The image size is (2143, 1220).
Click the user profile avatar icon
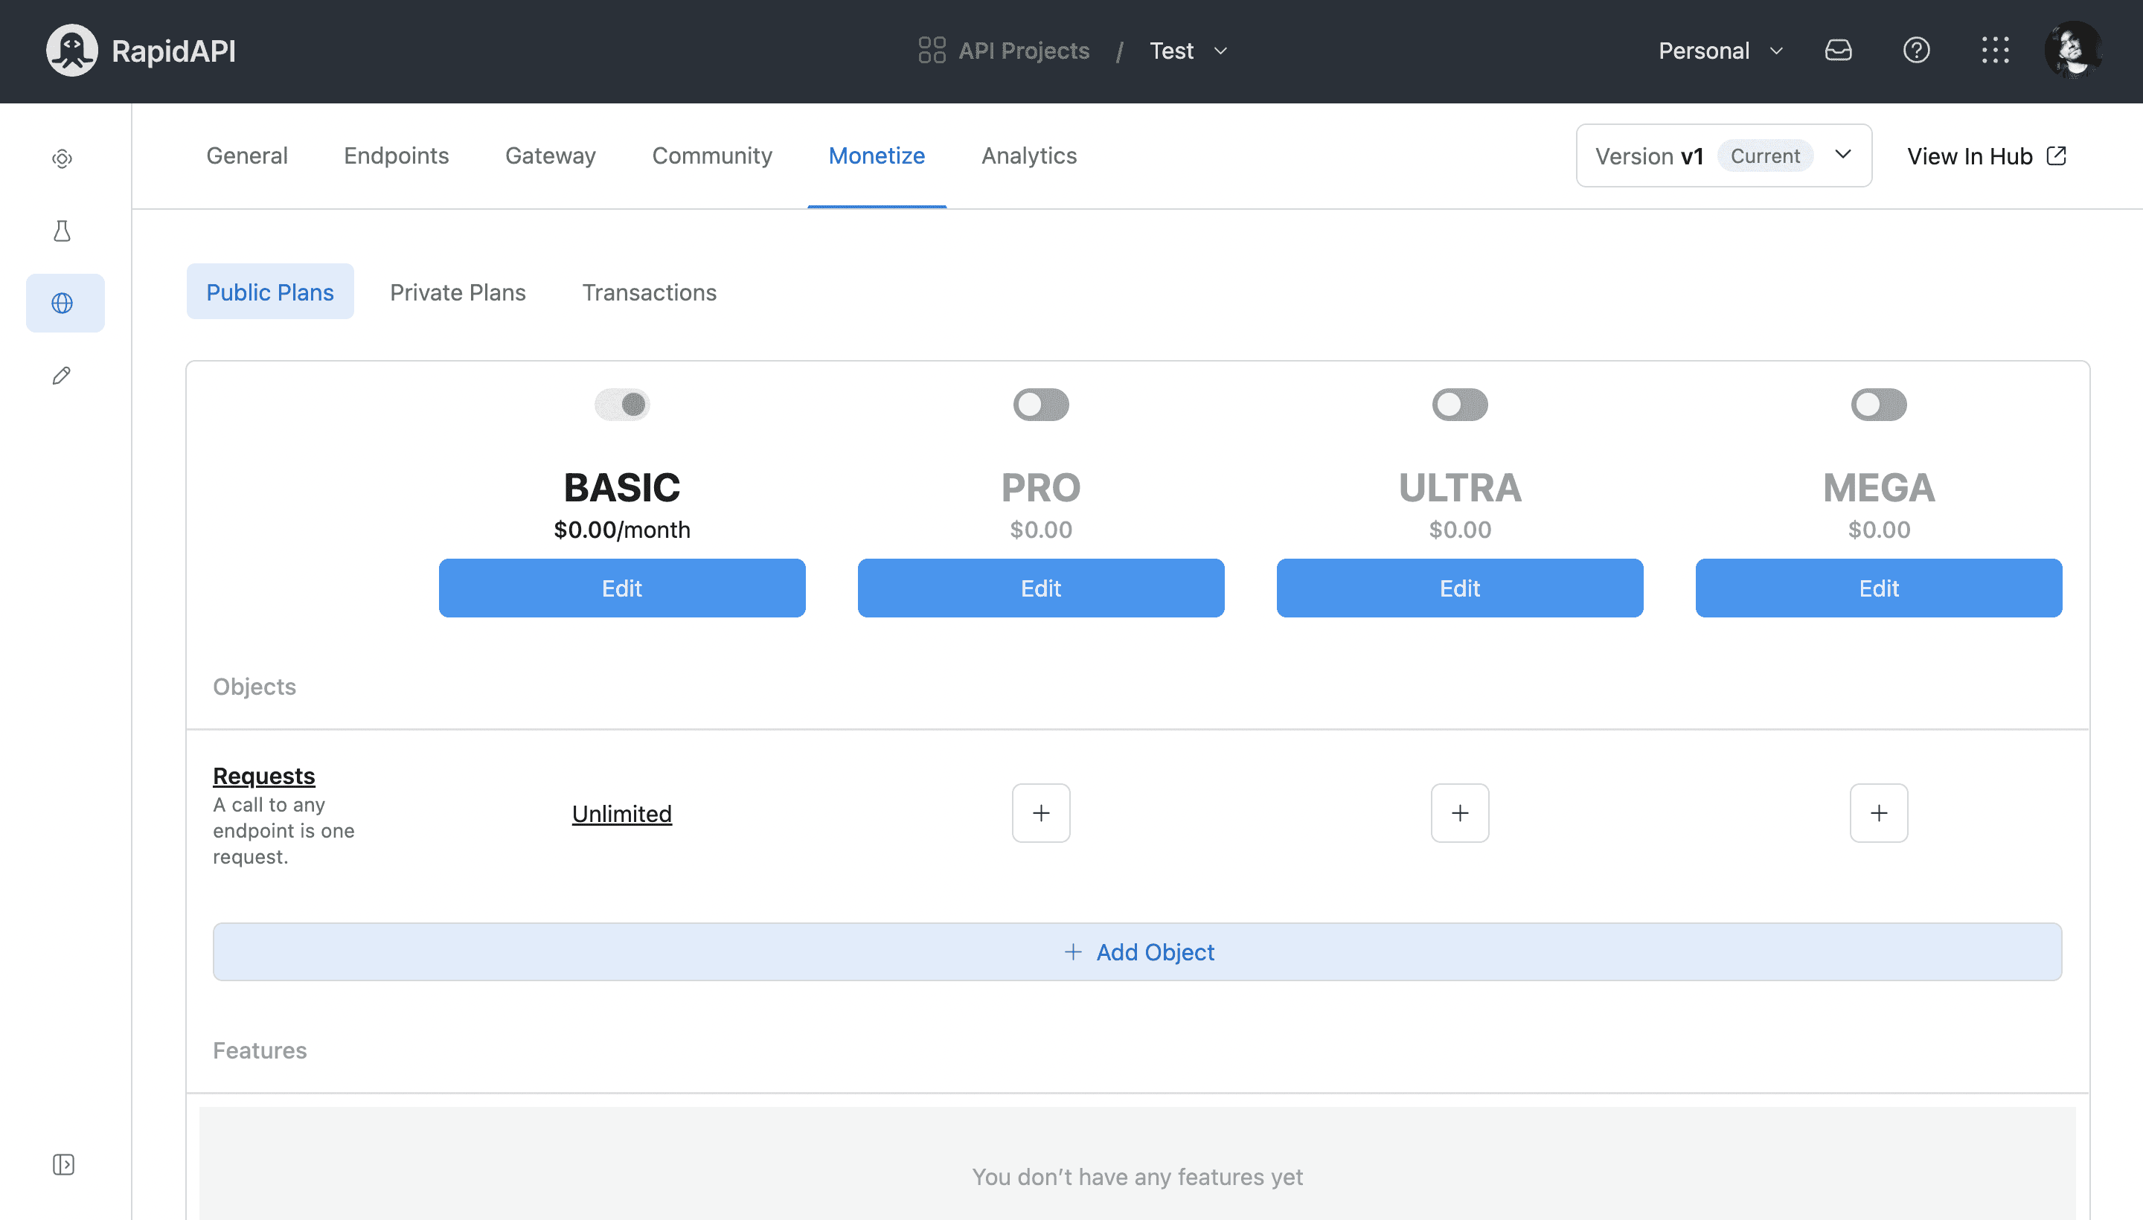click(2071, 48)
